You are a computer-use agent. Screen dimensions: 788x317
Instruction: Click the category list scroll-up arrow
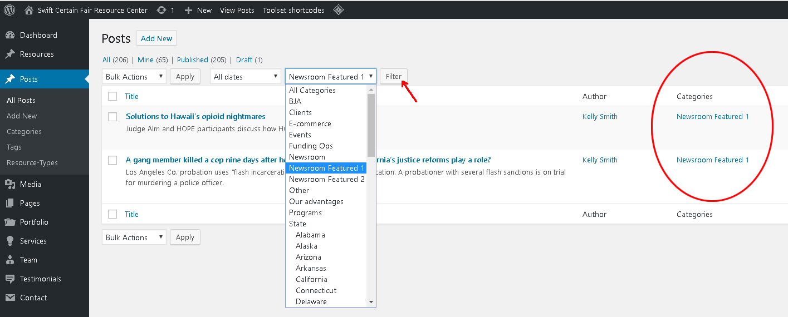[x=371, y=89]
